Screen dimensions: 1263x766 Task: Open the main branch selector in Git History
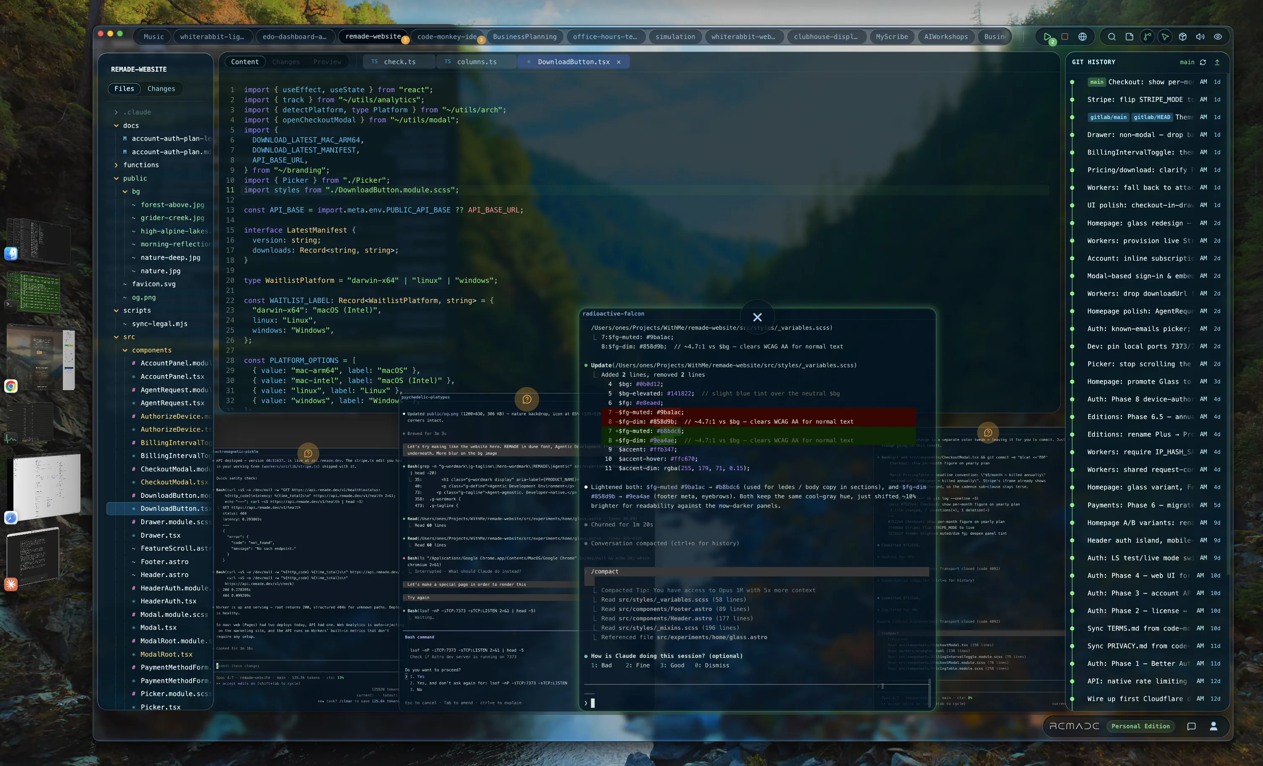click(1187, 62)
